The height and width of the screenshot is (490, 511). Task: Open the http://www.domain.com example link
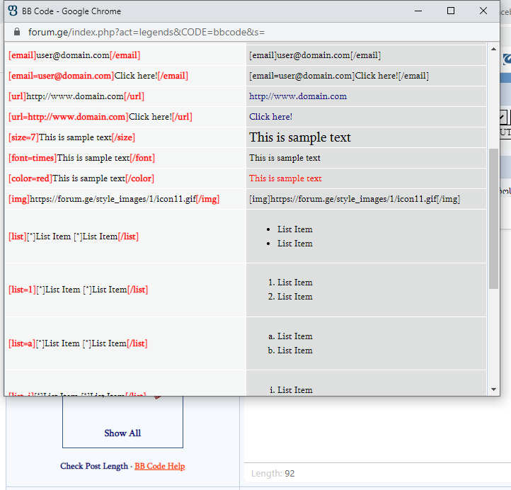click(298, 96)
